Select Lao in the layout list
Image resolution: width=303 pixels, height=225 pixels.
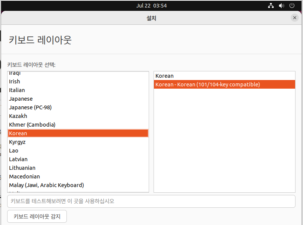78,151
